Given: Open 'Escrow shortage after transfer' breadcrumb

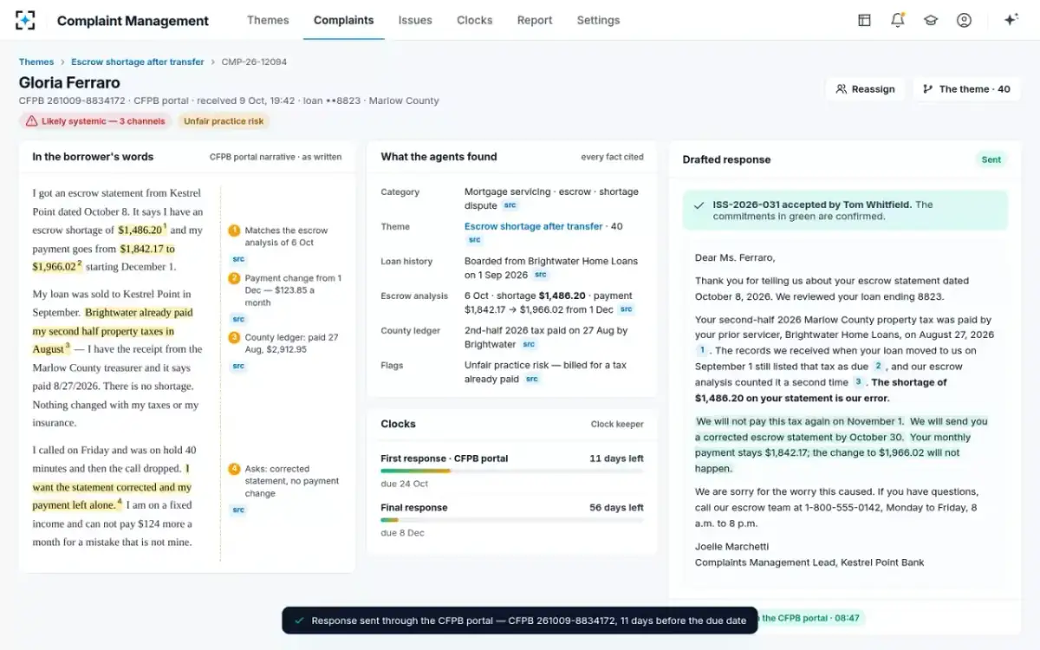Looking at the screenshot, I should coord(138,62).
